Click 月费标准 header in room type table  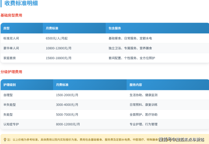[x=52, y=28]
